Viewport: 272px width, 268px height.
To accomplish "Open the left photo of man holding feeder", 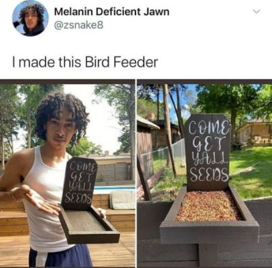I will [67, 173].
